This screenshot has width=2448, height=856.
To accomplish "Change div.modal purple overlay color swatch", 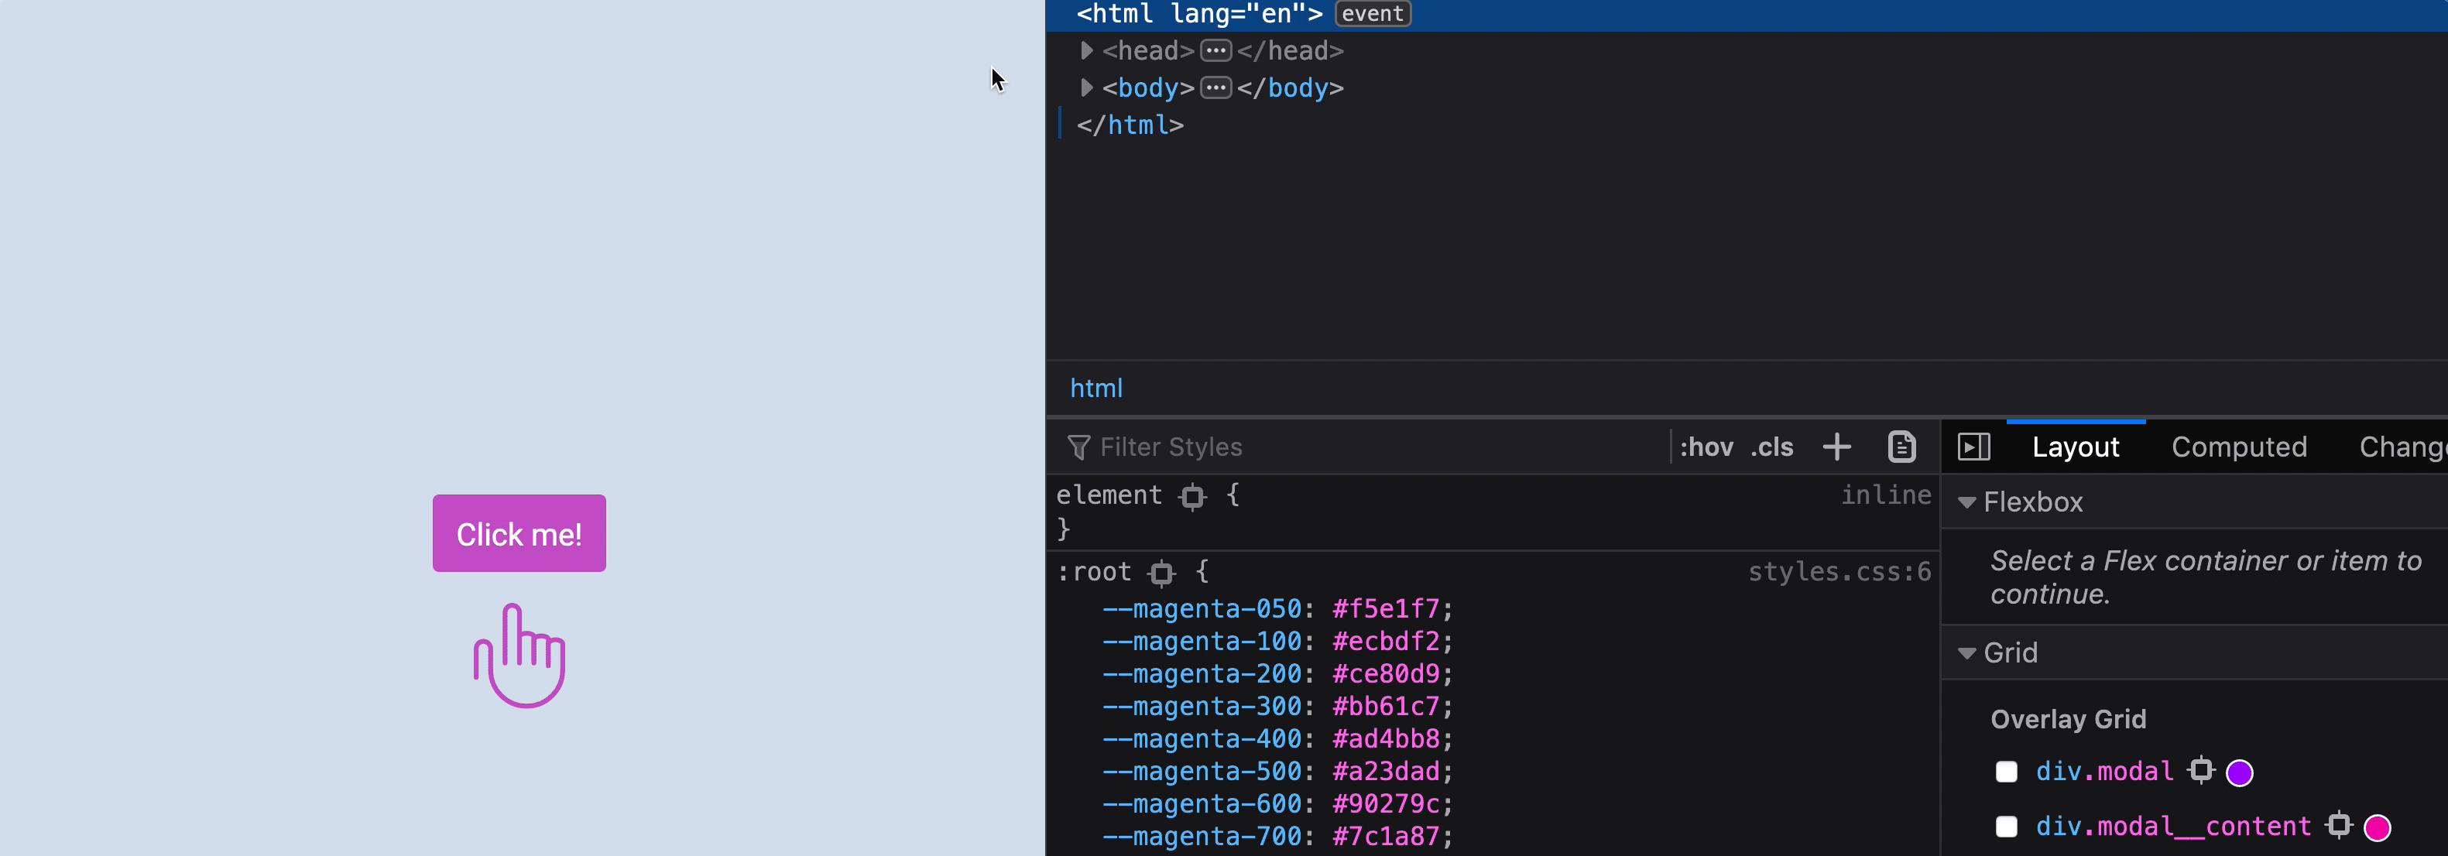I will pos(2239,772).
